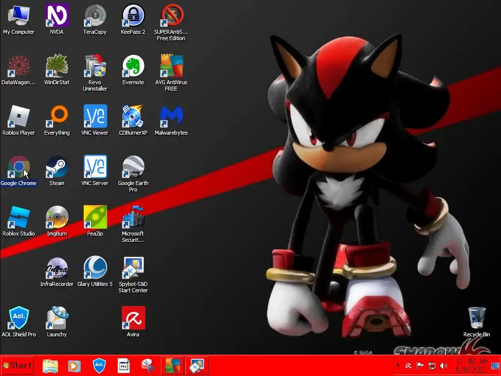Image resolution: width=501 pixels, height=376 pixels.
Task: Open the Glary Utilities 5 icon
Action: tap(95, 272)
